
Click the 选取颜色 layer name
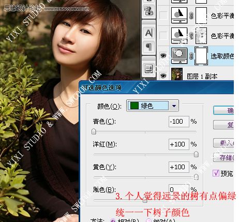point(222,56)
